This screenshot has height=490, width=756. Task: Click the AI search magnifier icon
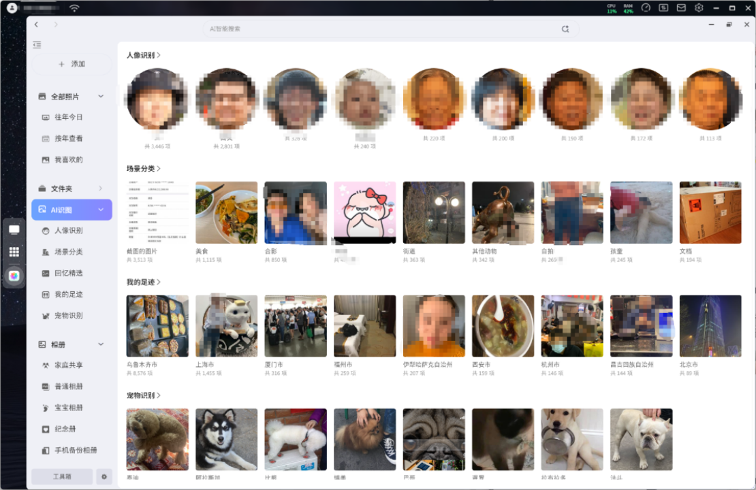click(x=565, y=29)
